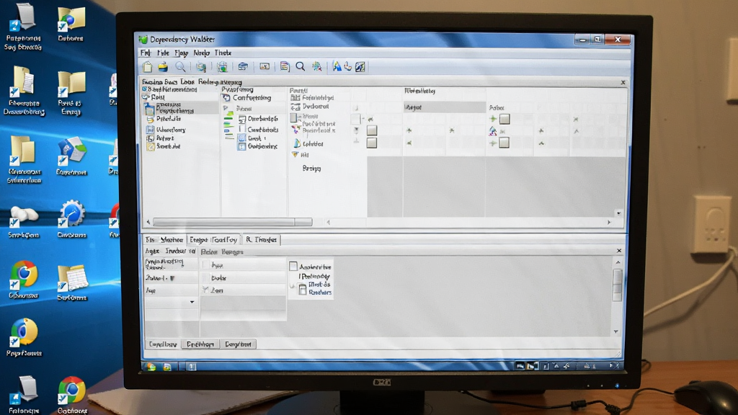Click the green framed picture toolbar icon
Image resolution: width=738 pixels, height=415 pixels.
[222, 67]
